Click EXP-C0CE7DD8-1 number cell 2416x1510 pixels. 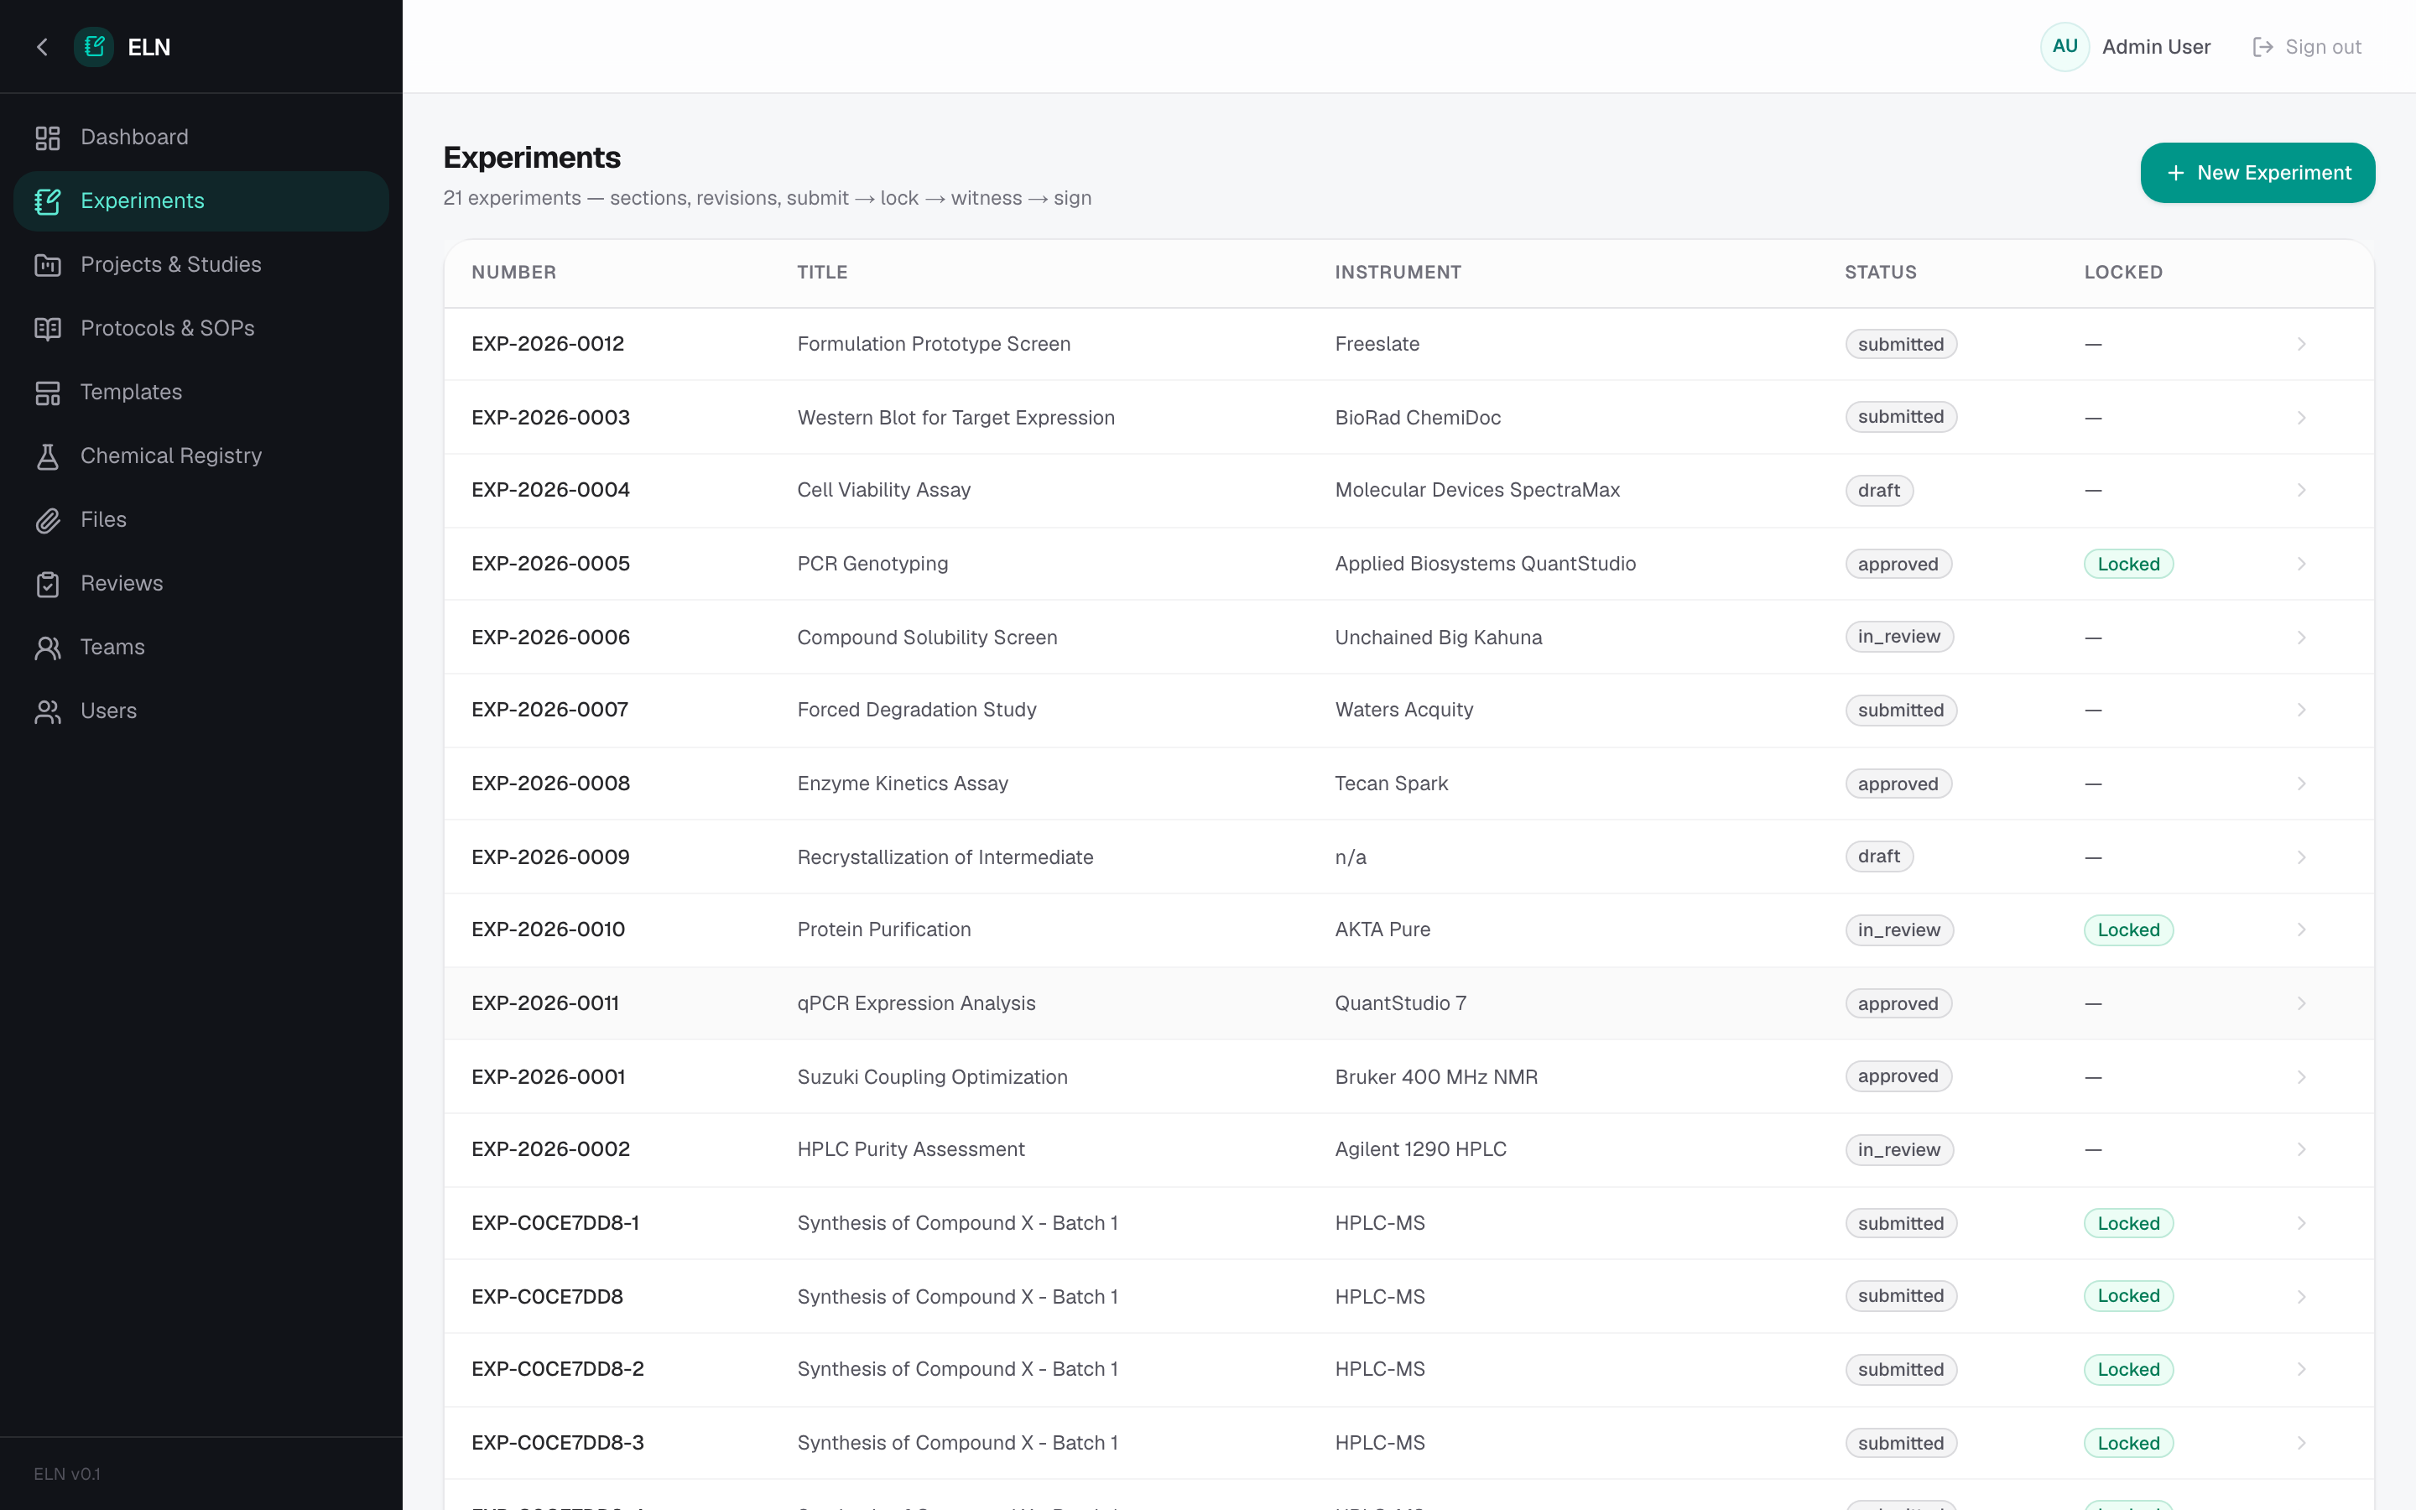tap(555, 1223)
